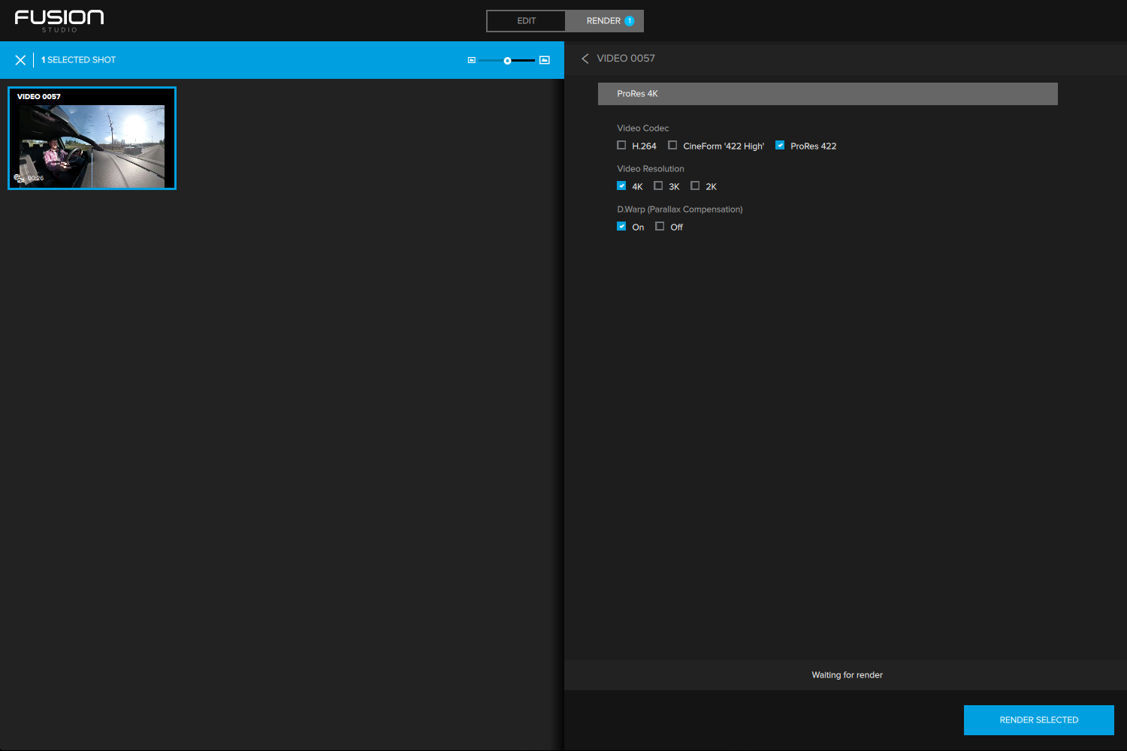The width and height of the screenshot is (1127, 751).
Task: Click the RENDER SELECTED button
Action: 1039,720
